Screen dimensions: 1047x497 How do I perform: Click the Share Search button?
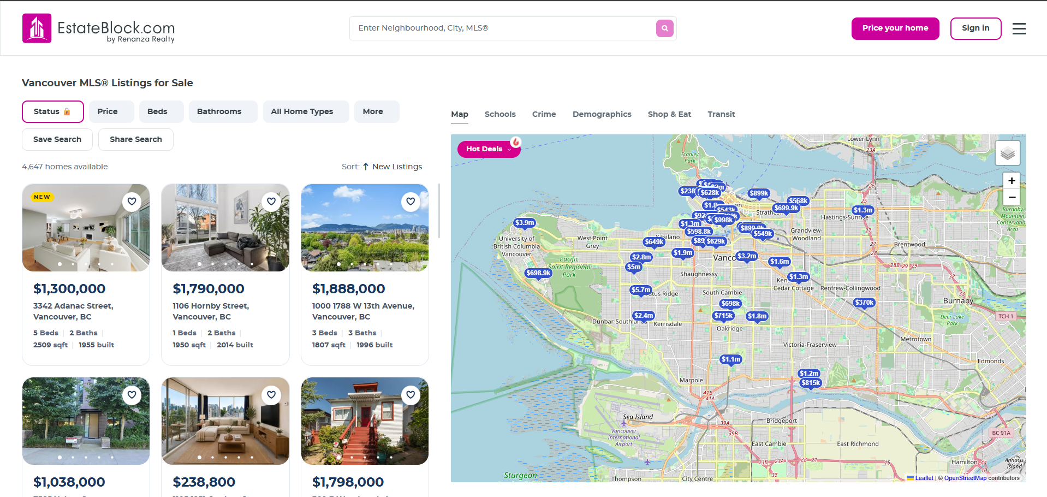click(136, 139)
